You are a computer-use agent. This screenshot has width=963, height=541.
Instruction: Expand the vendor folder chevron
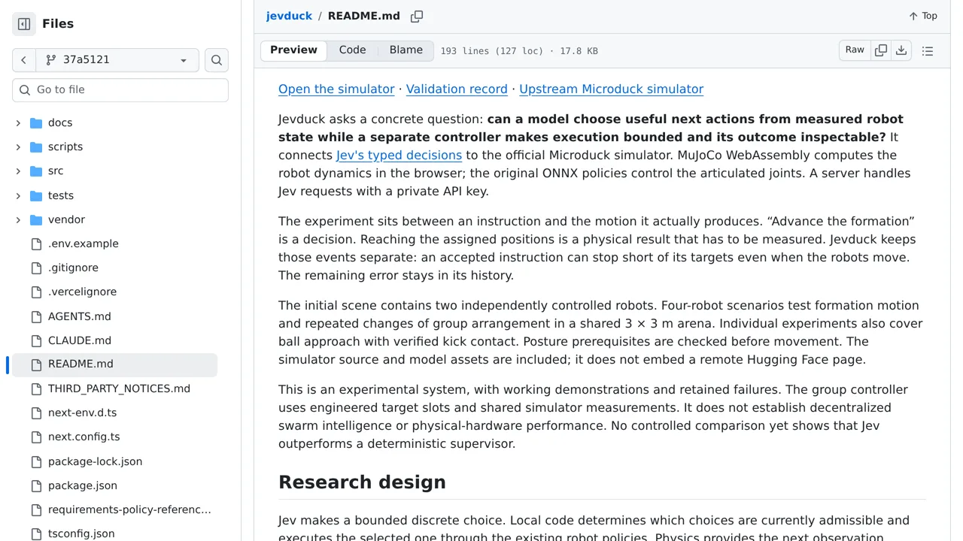(18, 220)
